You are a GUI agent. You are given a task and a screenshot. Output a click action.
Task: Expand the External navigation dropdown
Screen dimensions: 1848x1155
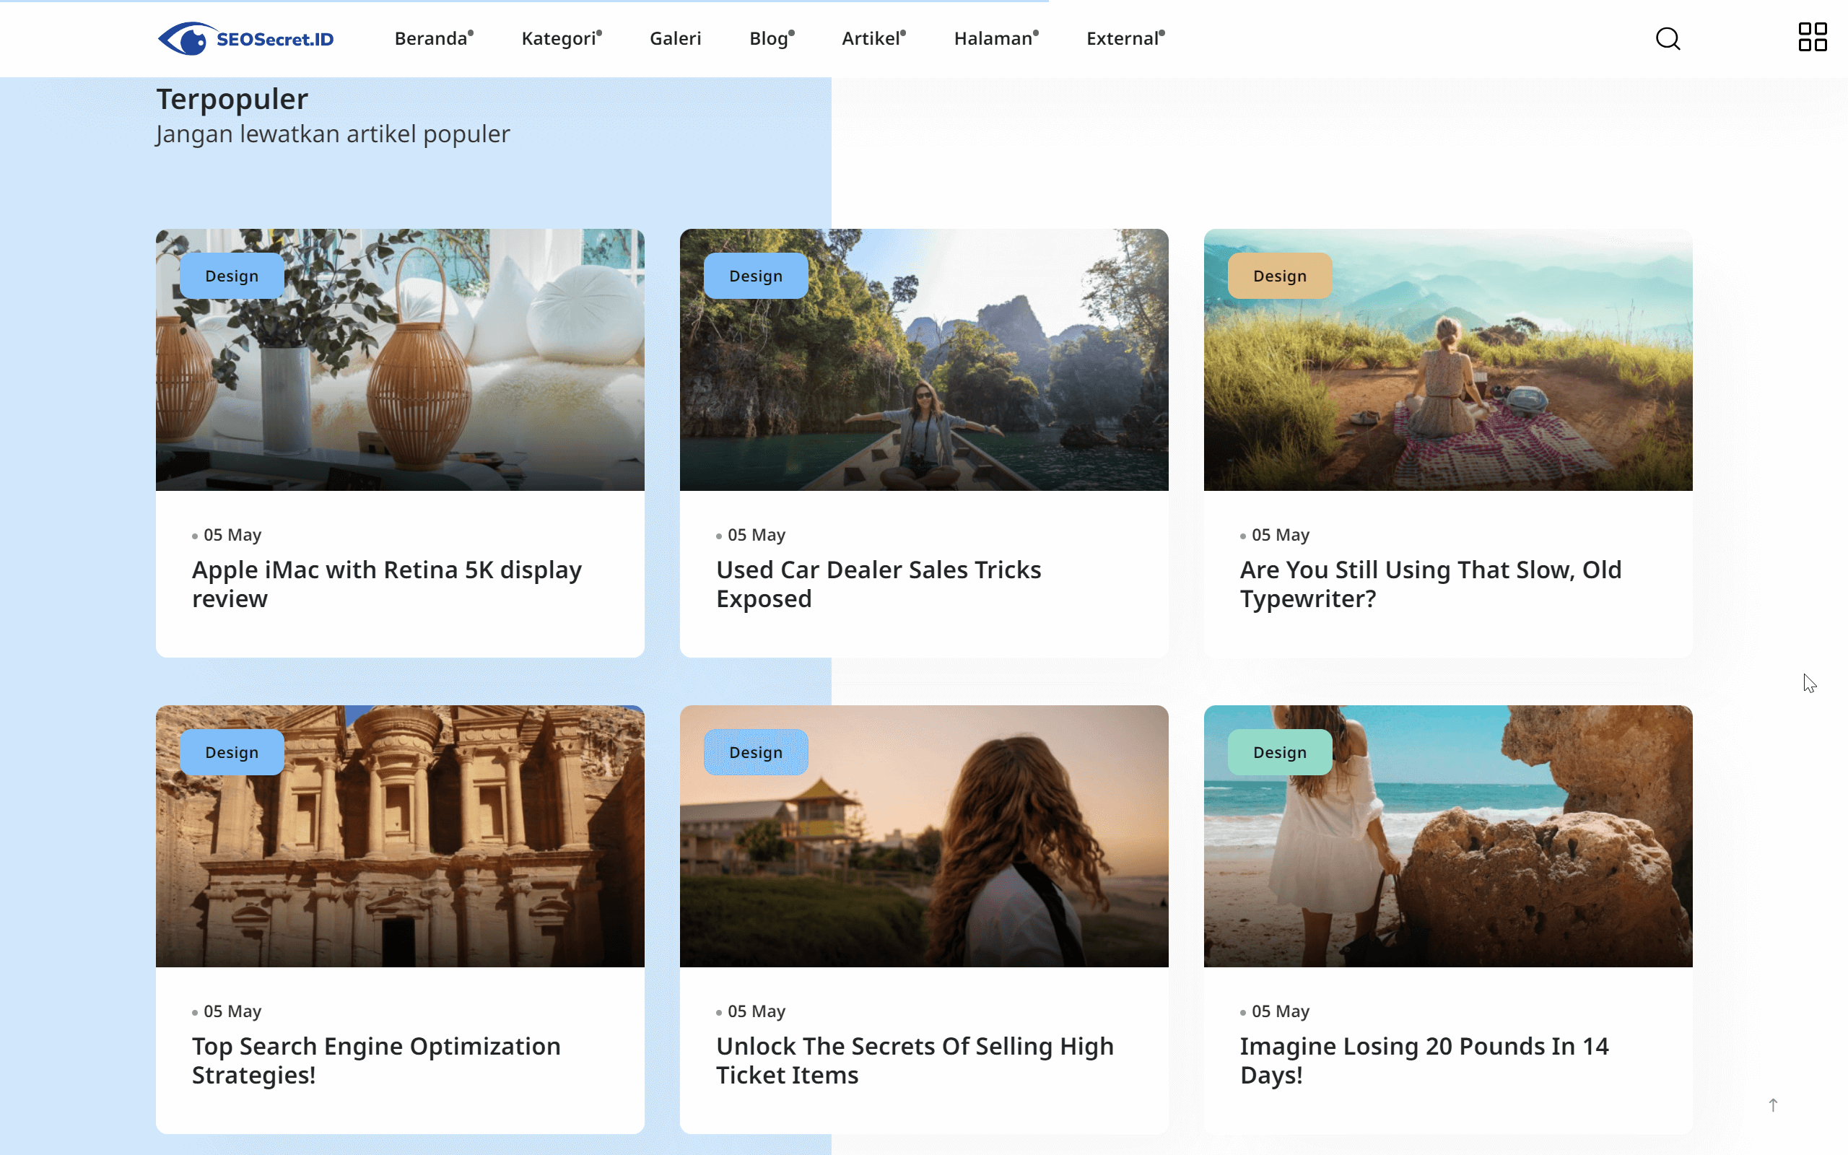tap(1123, 38)
